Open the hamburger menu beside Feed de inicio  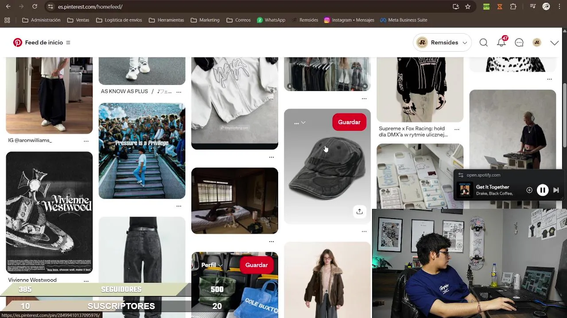click(x=68, y=42)
